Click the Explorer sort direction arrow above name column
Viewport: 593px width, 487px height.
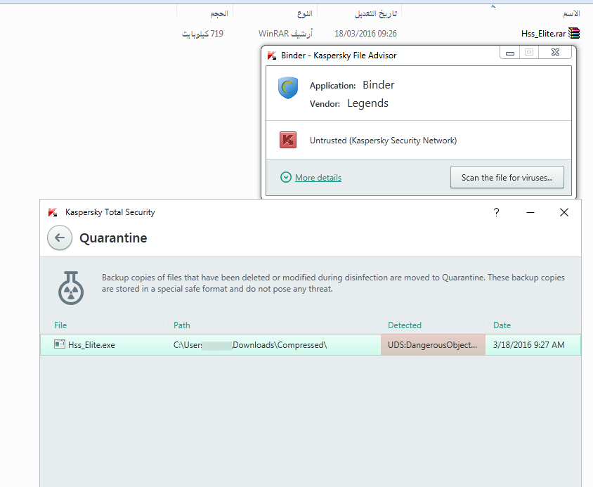[x=493, y=6]
